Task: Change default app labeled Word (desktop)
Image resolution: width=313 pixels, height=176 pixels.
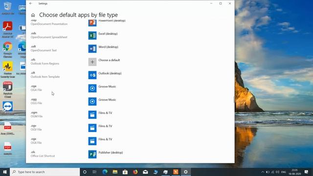Action: [x=108, y=47]
